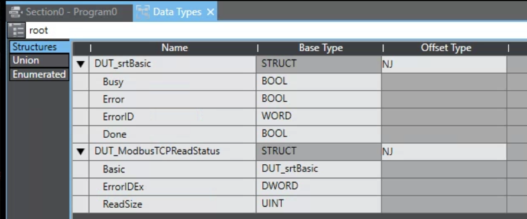The width and height of the screenshot is (527, 219).
Task: Collapse the DUT_srtBasic structure
Action: pos(81,64)
